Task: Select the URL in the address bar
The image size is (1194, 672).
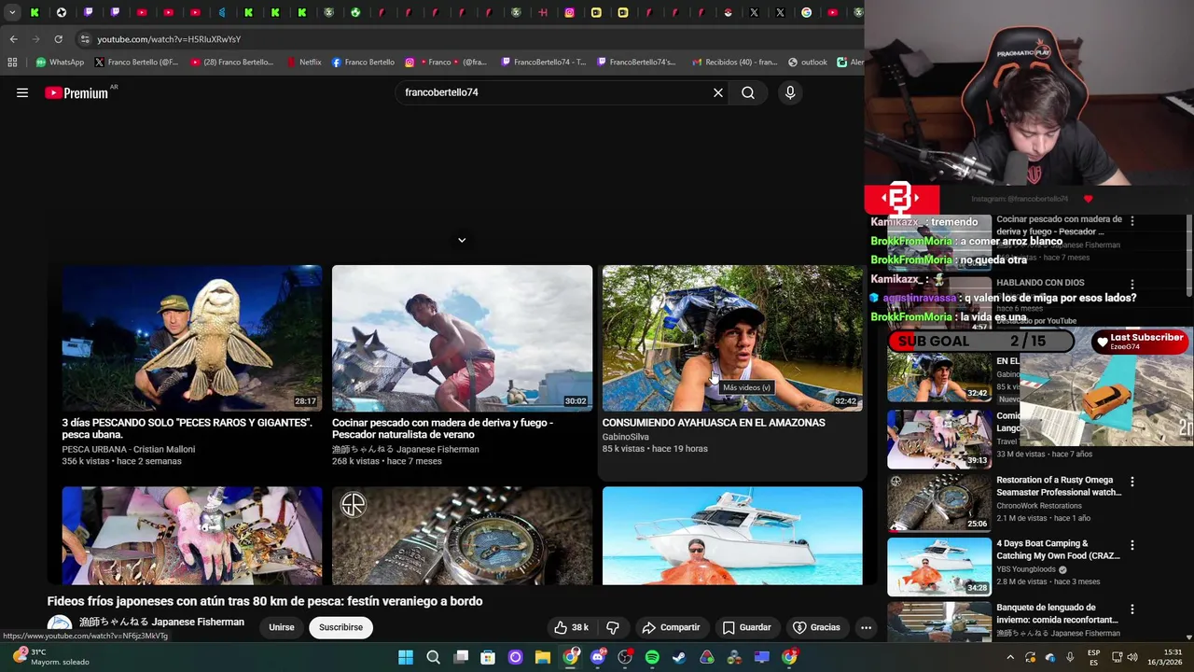Action: [169, 39]
